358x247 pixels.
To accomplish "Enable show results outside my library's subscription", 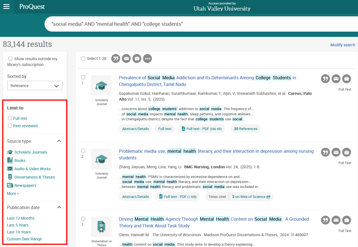I will point(10,58).
